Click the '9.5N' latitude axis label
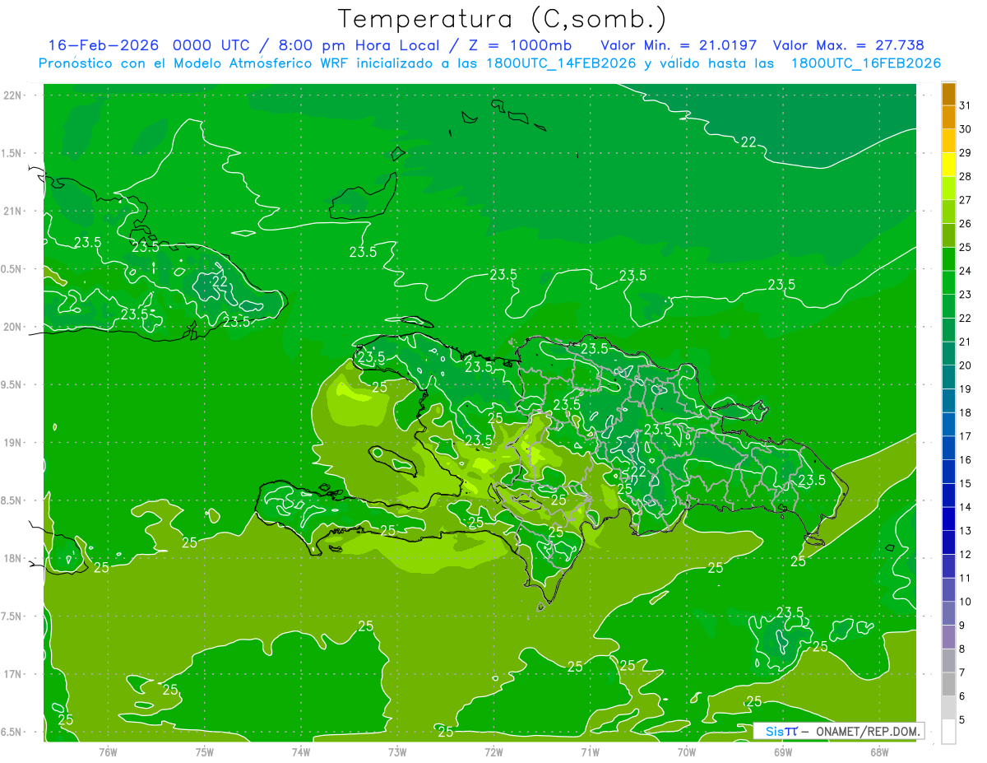The image size is (987, 763). pyautogui.click(x=12, y=384)
